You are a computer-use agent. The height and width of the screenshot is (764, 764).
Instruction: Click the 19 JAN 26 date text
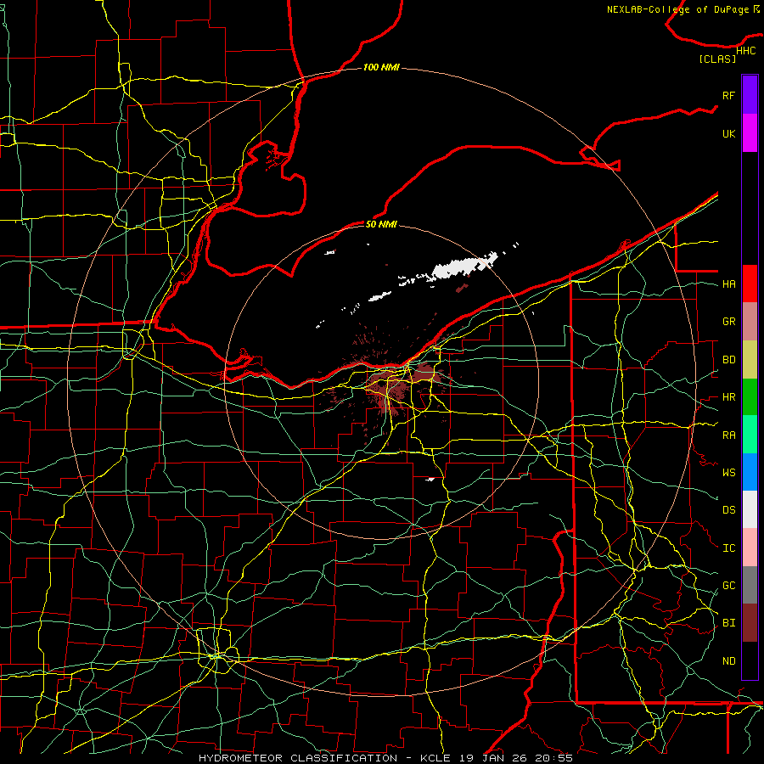492,758
